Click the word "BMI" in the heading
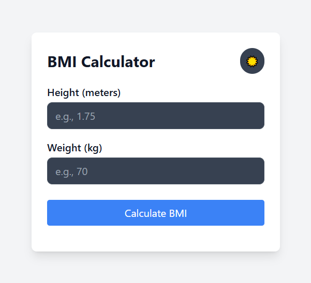This screenshot has height=283, width=311. click(x=63, y=62)
